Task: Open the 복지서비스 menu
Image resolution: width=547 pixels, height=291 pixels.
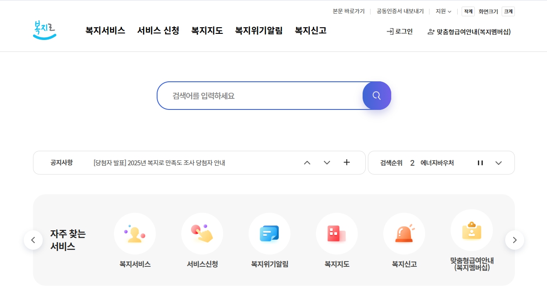Action: [105, 31]
